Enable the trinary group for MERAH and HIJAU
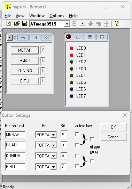Viewport: 132px width, 189px height. (x=92, y=139)
